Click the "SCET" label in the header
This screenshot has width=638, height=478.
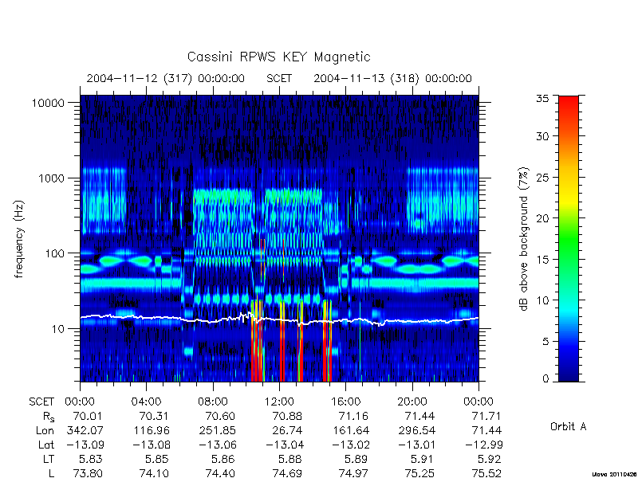click(279, 78)
